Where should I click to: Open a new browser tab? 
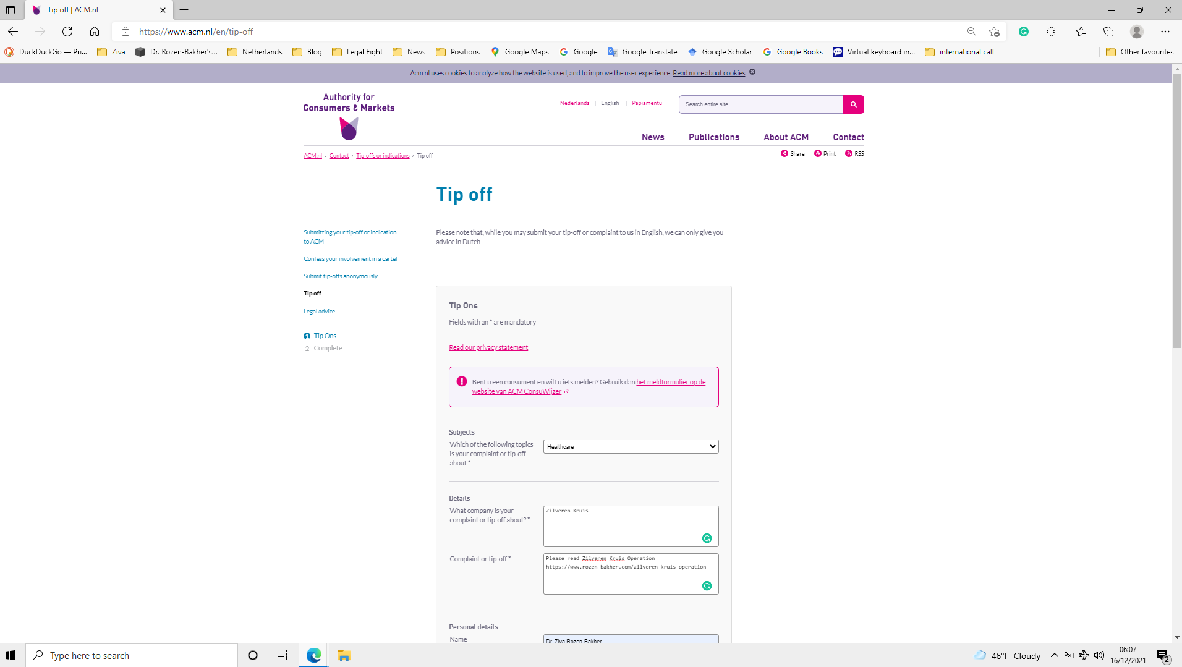click(x=184, y=10)
